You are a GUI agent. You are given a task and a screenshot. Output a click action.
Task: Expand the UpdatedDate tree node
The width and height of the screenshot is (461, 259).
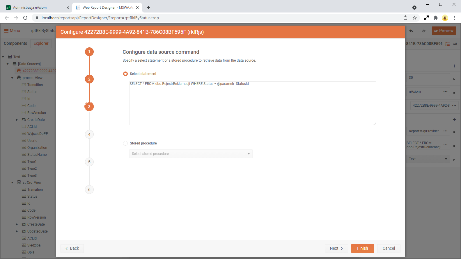17,231
